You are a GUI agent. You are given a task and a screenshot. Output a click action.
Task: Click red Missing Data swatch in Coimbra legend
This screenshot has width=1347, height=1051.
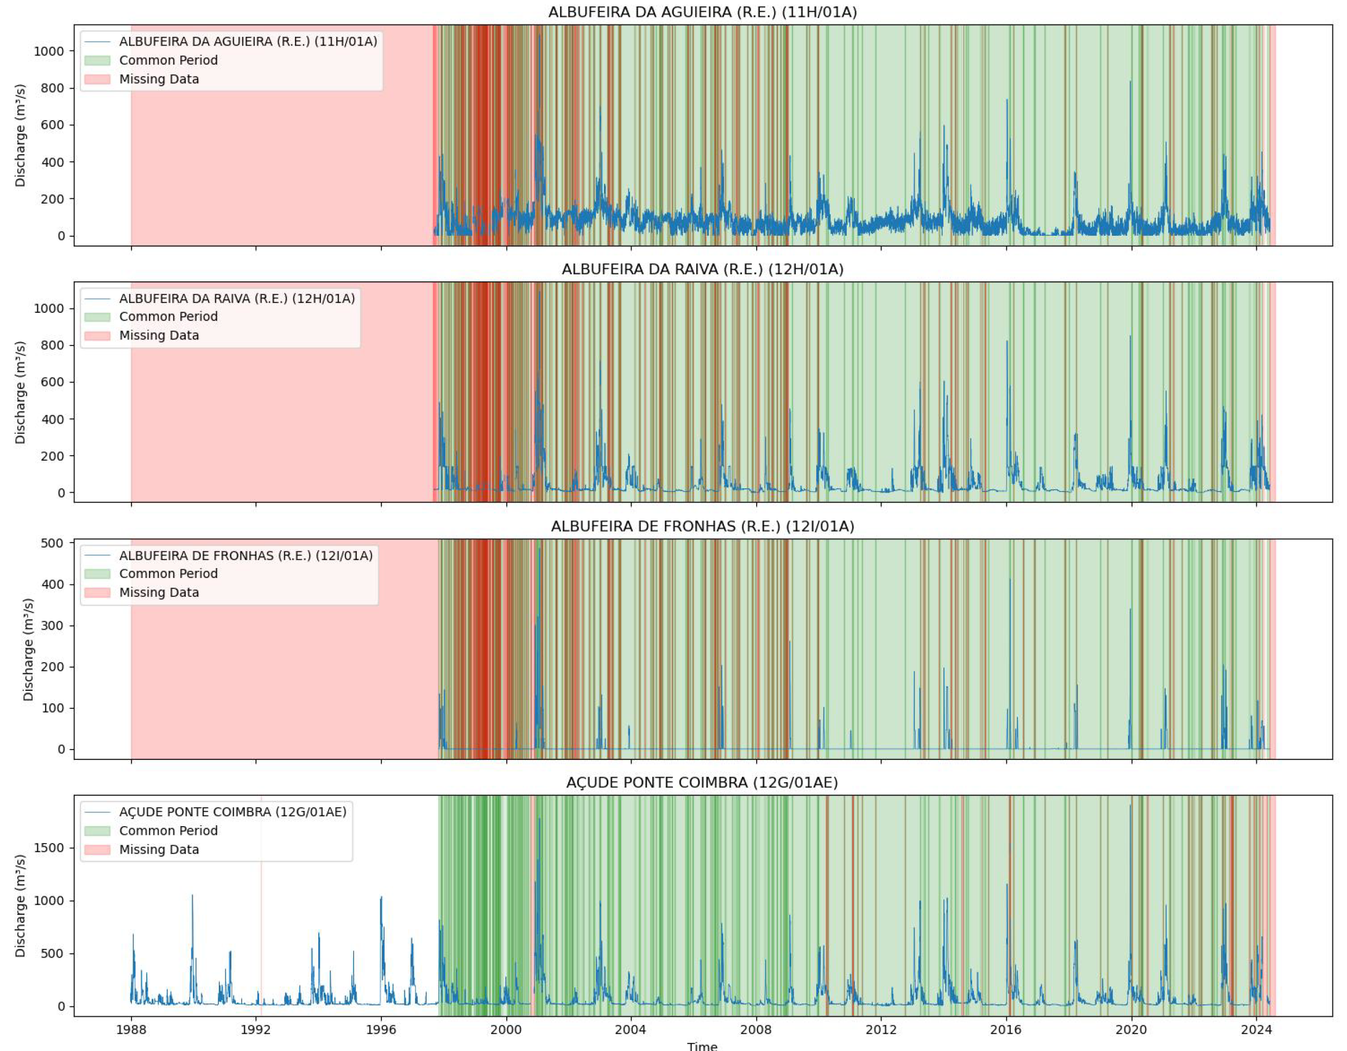[97, 850]
